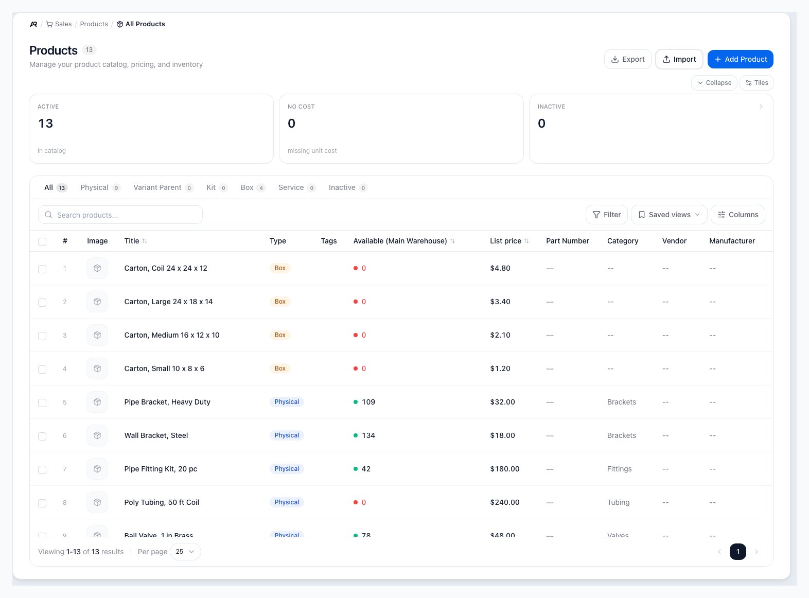
Task: Go to the previous page arrow
Action: coord(719,552)
